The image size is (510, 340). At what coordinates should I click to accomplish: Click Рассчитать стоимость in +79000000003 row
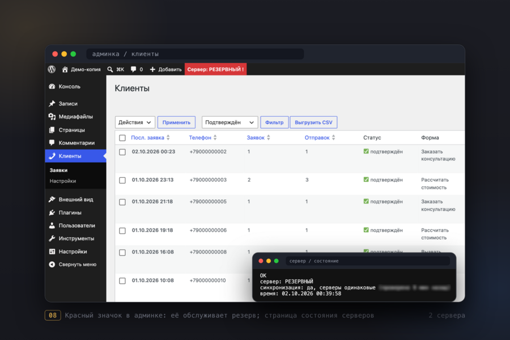[x=435, y=184]
